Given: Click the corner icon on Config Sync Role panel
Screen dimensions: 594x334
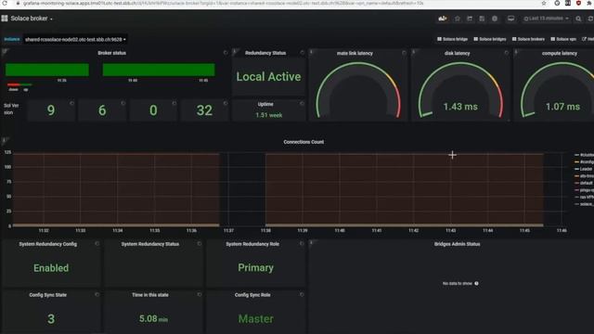Looking at the screenshot, I should click(x=302, y=294).
